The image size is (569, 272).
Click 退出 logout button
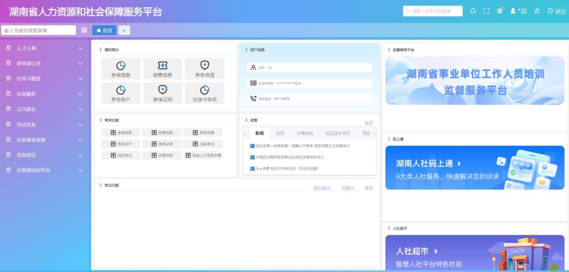click(557, 11)
